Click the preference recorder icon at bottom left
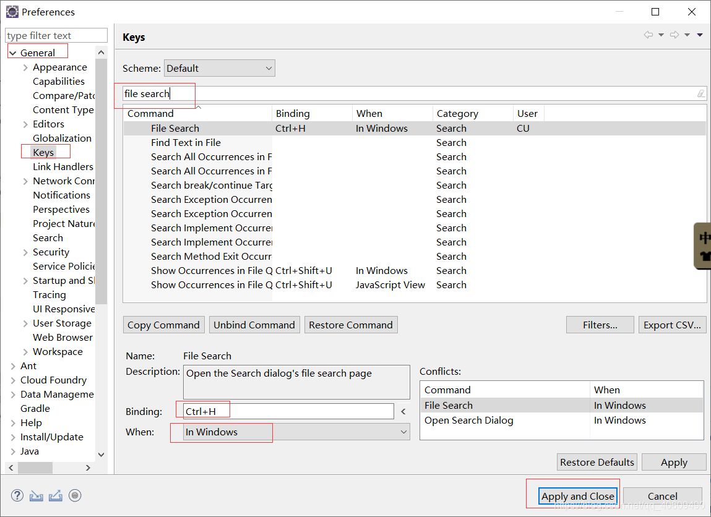The width and height of the screenshot is (711, 517). tap(74, 495)
